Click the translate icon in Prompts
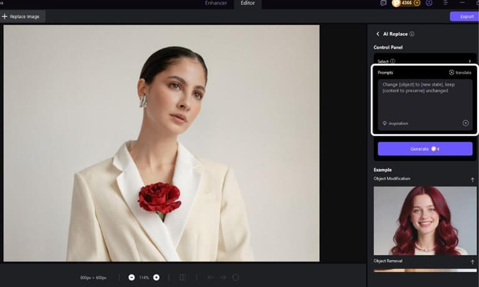The image size is (479, 287). (451, 72)
